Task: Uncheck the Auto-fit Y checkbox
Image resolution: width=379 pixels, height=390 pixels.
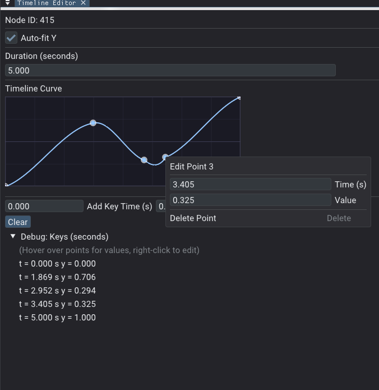Action: coord(11,38)
